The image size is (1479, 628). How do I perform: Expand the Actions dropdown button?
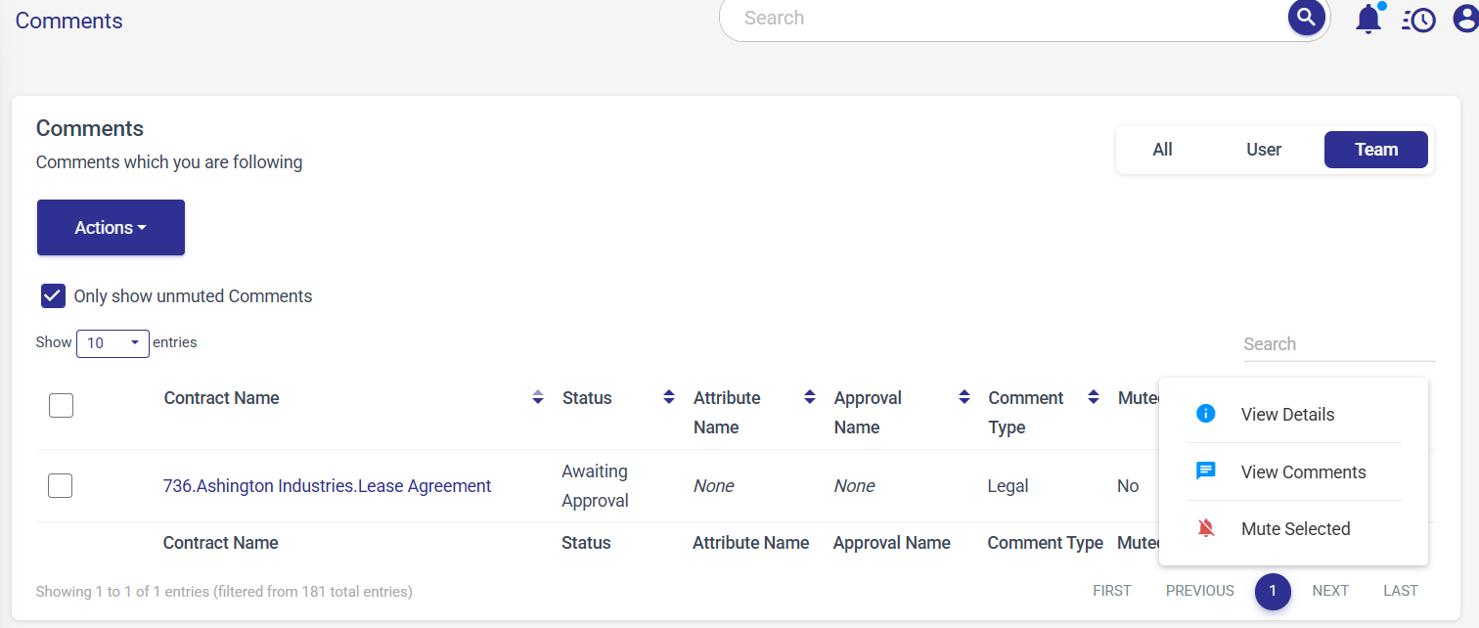tap(111, 228)
